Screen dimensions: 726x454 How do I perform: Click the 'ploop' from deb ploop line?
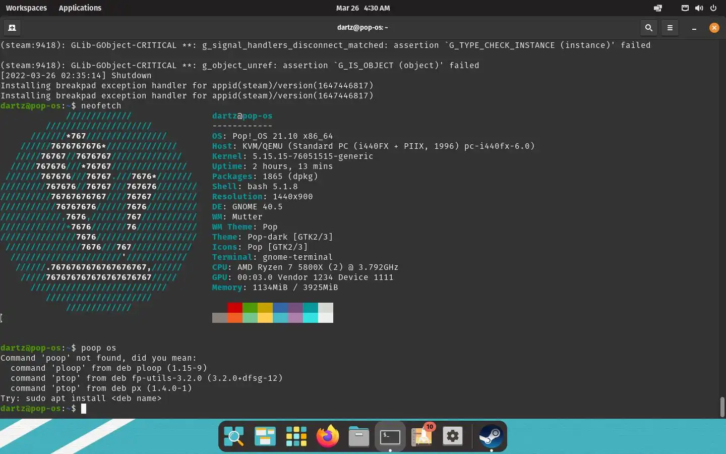coord(109,368)
